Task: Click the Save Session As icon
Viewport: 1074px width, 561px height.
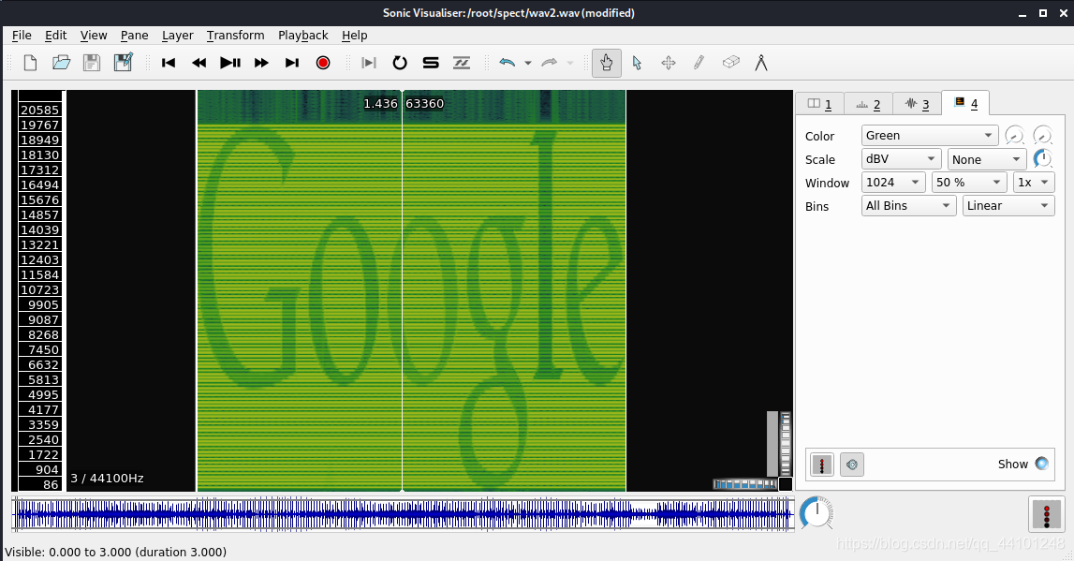Action: (x=124, y=63)
